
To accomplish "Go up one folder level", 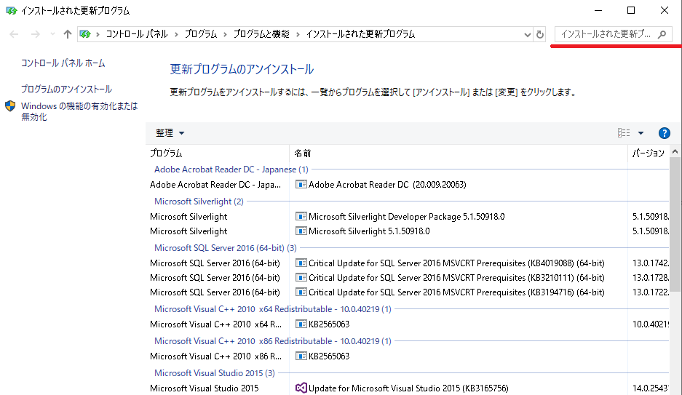I will coord(67,34).
